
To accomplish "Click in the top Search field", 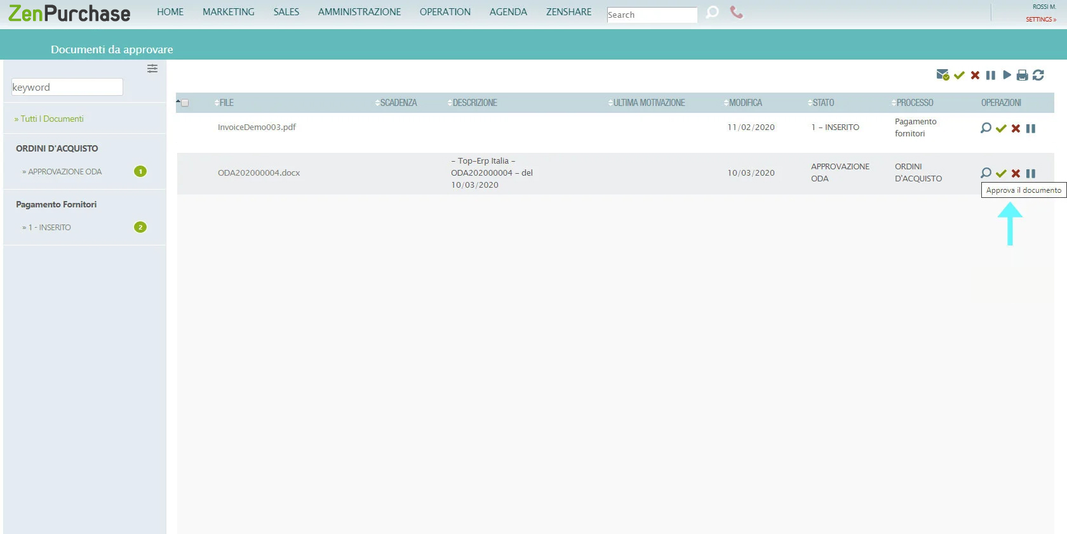I will pos(652,15).
